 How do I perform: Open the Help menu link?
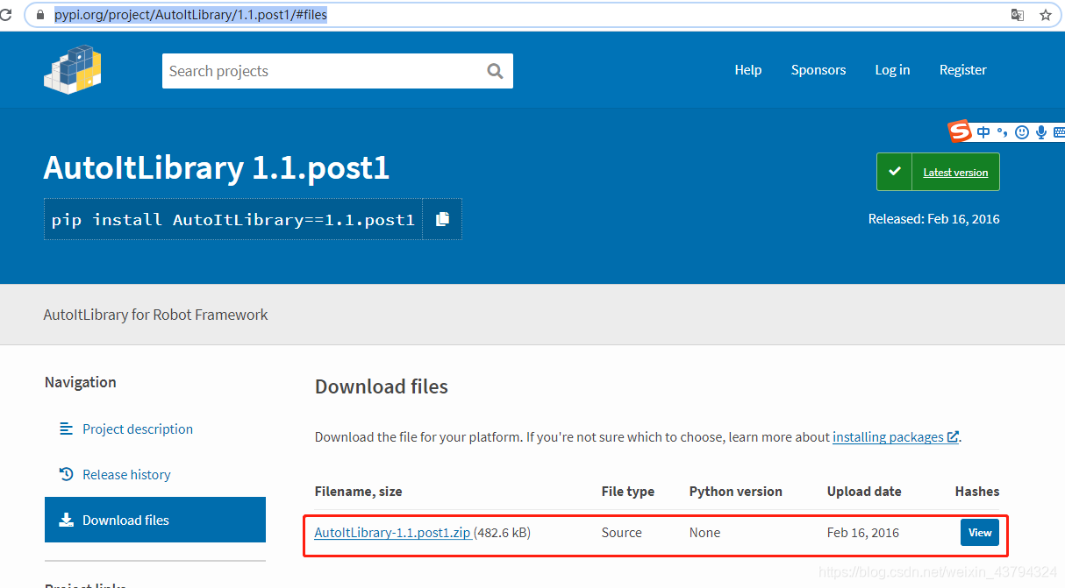click(748, 70)
